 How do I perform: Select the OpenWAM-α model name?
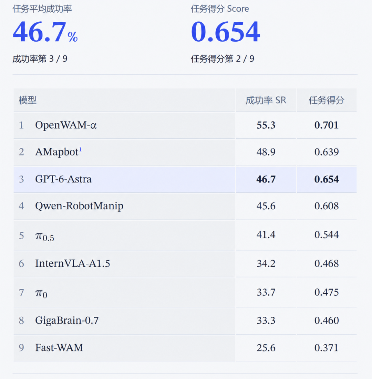pos(66,125)
